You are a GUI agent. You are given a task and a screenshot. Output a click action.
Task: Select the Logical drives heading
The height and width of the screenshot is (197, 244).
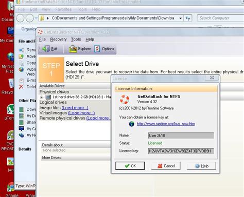pyautogui.click(x=53, y=102)
